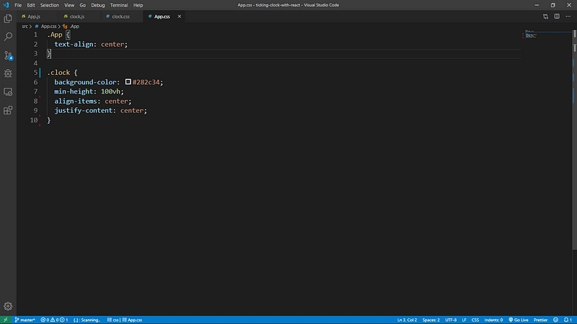577x324 pixels.
Task: Click the css | App.css status item
Action: tap(124, 320)
